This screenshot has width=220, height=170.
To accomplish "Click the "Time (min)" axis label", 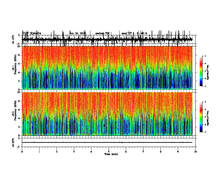I will click(111, 154).
